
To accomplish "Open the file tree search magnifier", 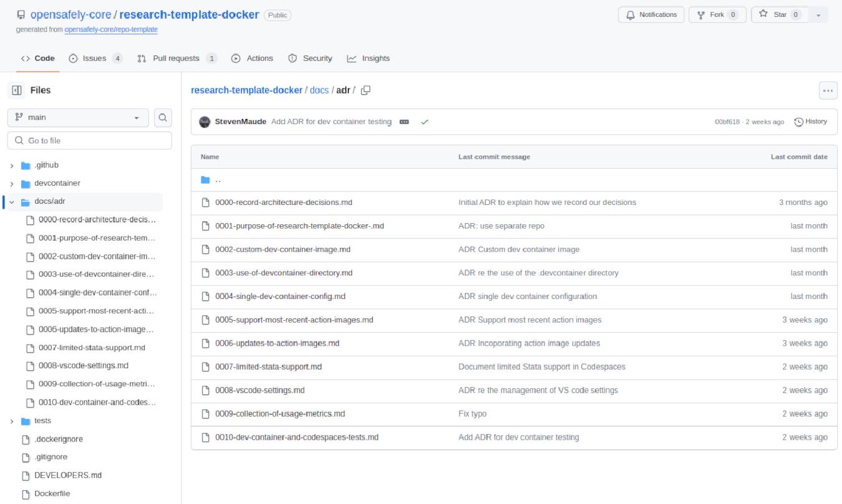I will pos(163,118).
